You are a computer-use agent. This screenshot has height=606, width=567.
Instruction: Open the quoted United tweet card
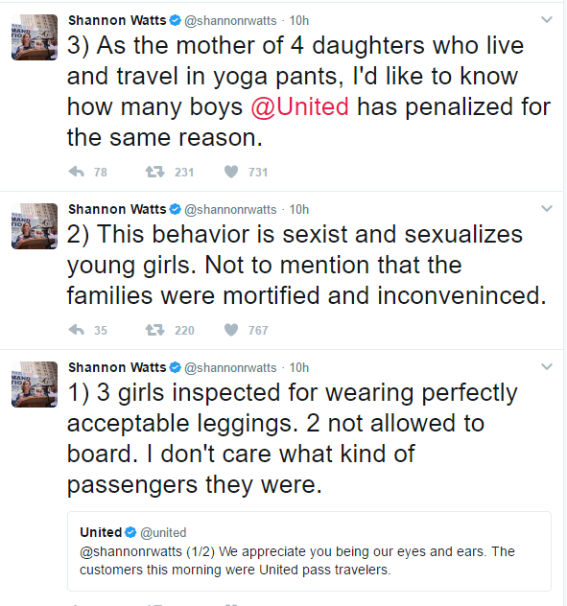[x=310, y=551]
